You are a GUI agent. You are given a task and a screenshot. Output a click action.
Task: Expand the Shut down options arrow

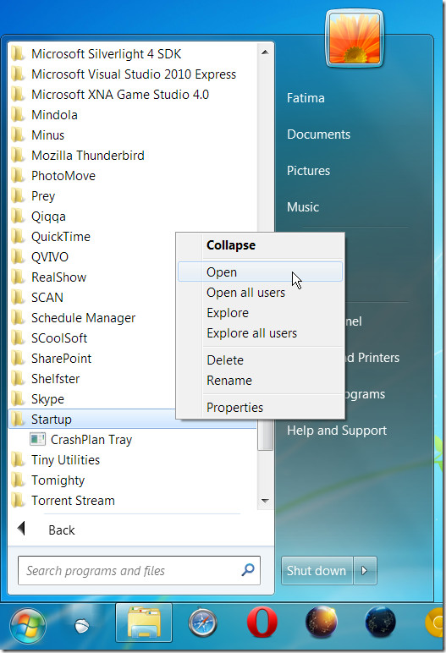point(365,570)
